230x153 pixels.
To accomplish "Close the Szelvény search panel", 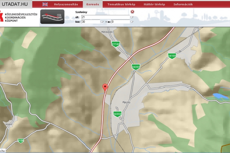I will pos(132,12).
